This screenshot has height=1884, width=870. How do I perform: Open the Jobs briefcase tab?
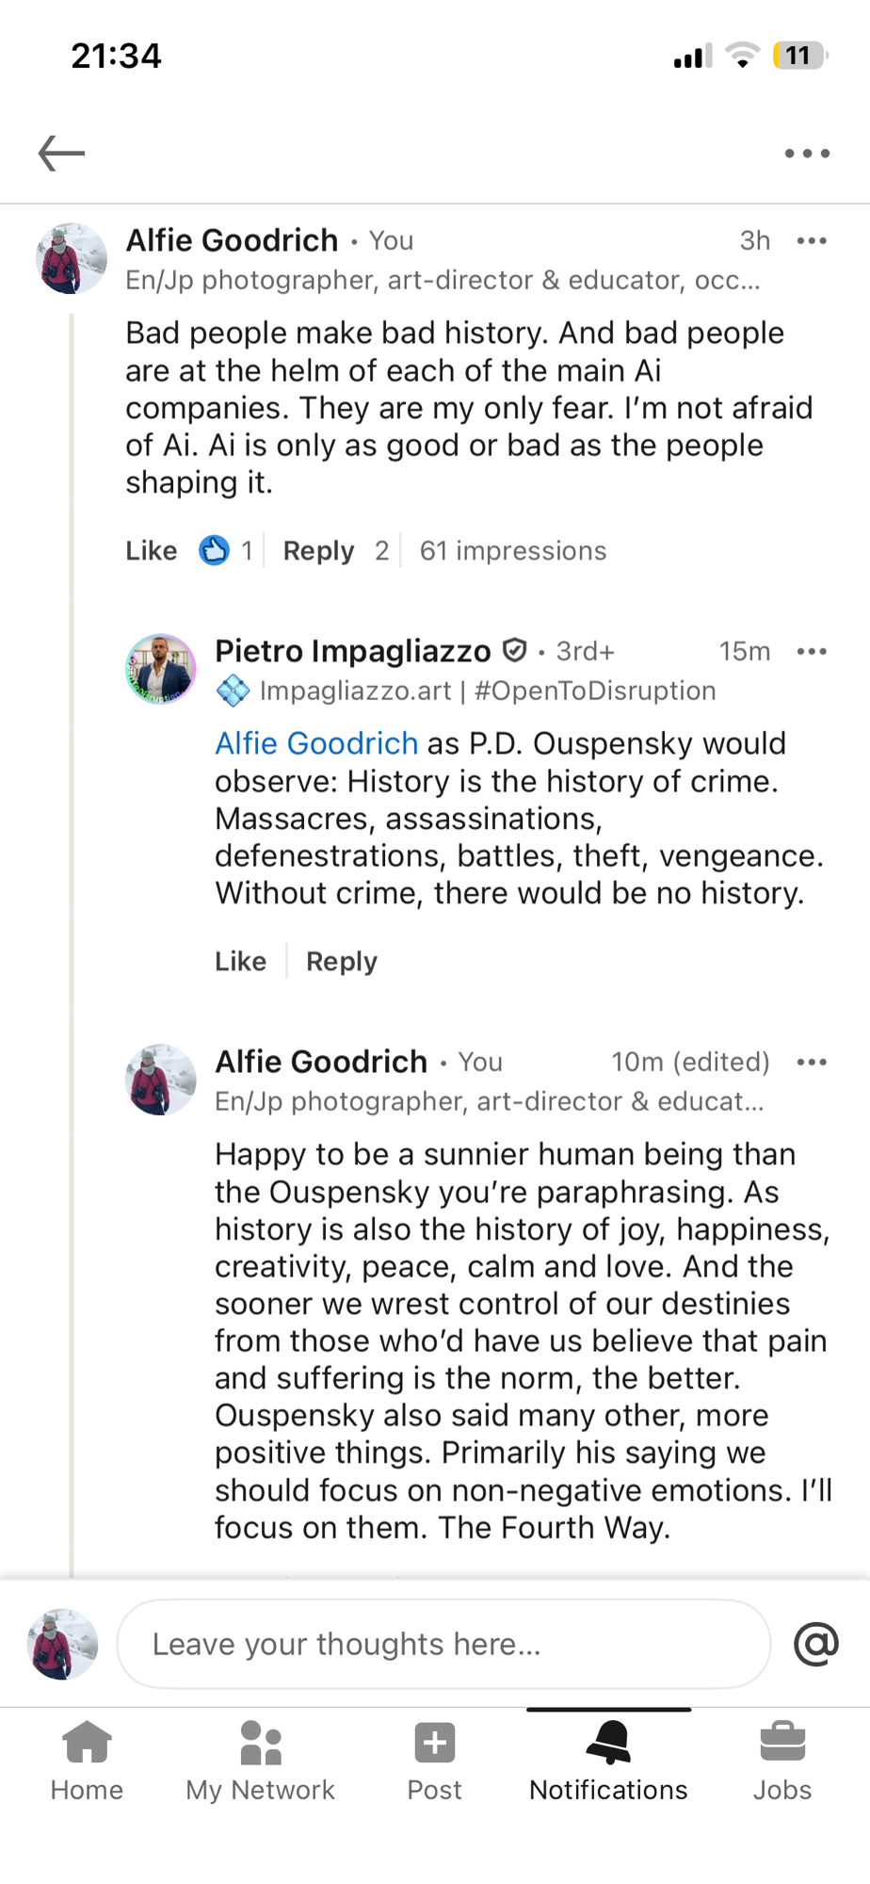781,1760
